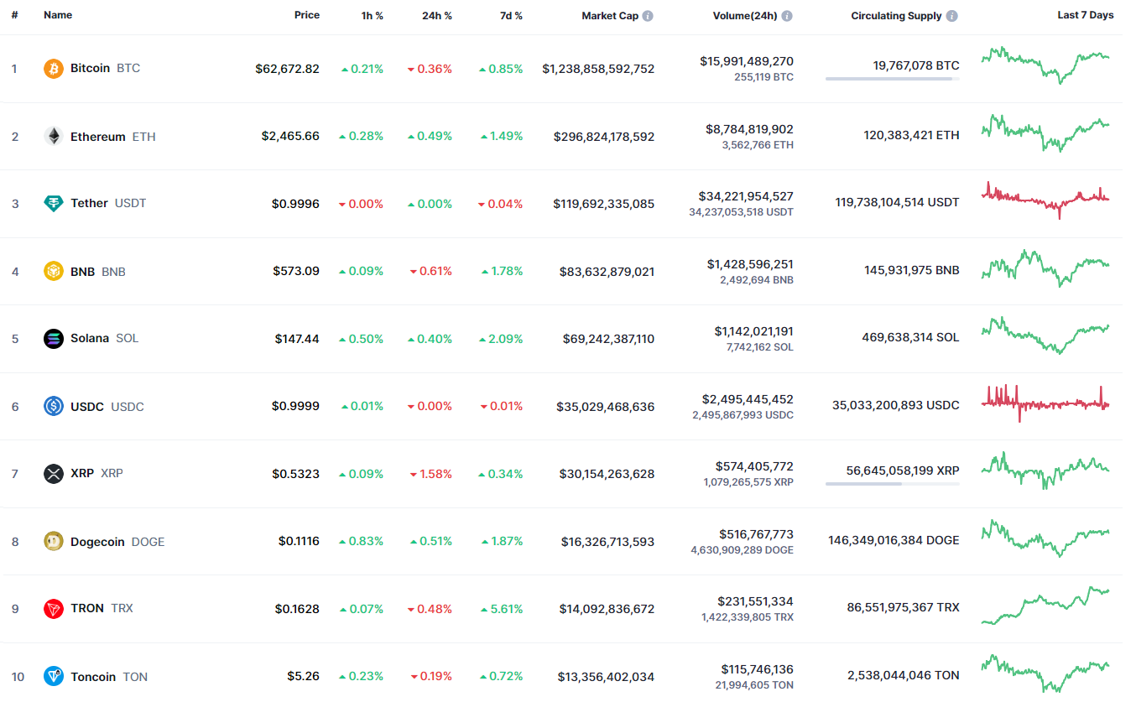
Task: Click Bitcoin circulating supply progress bar
Action: [893, 79]
